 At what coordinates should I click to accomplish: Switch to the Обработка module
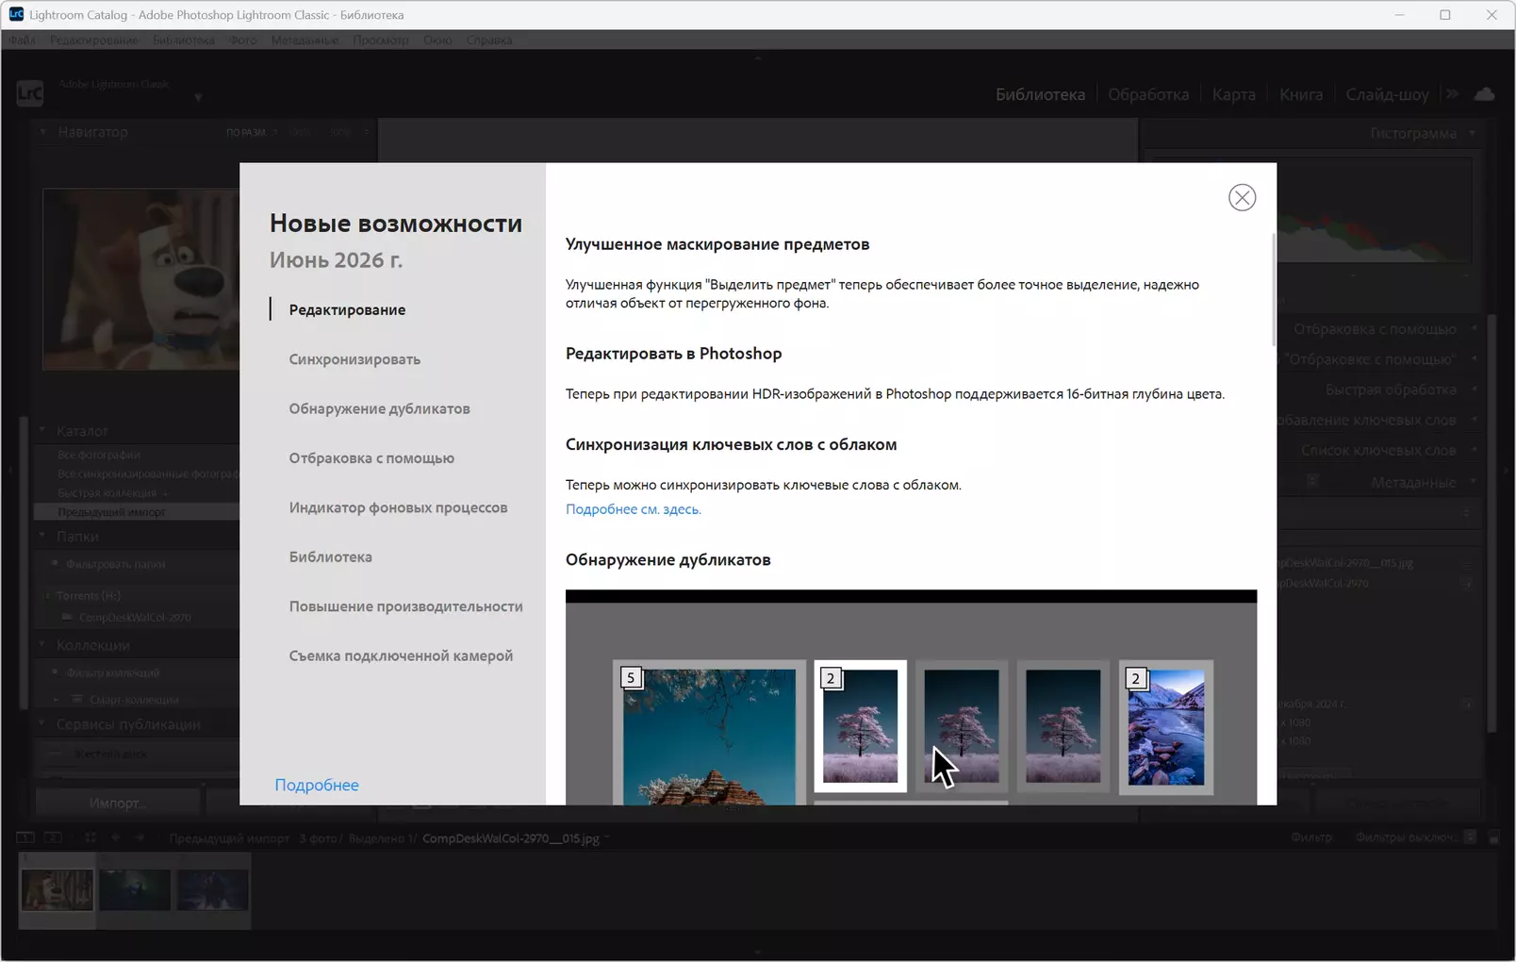[1148, 94]
